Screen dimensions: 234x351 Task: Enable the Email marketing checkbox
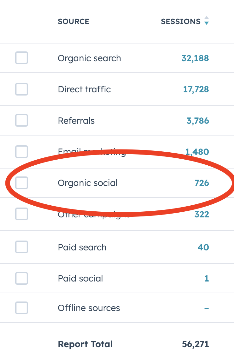[22, 152]
